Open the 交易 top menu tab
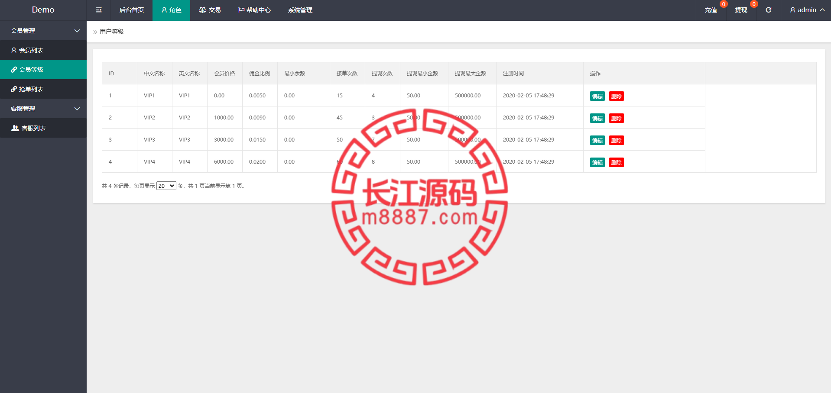This screenshot has width=831, height=393. tap(210, 10)
